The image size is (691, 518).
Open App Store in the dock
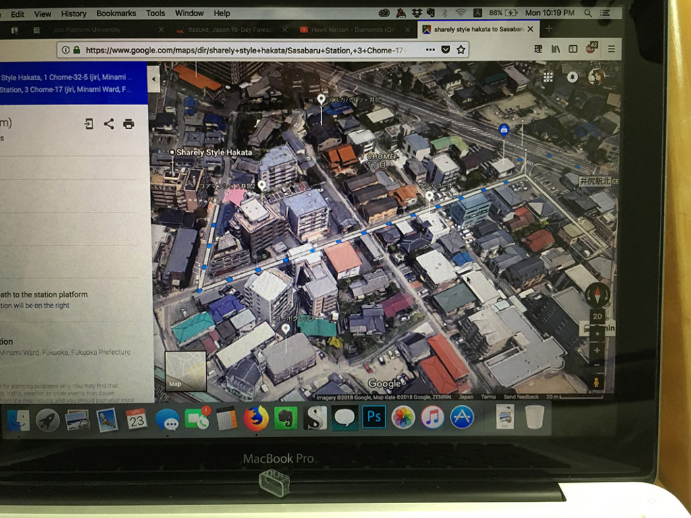462,417
